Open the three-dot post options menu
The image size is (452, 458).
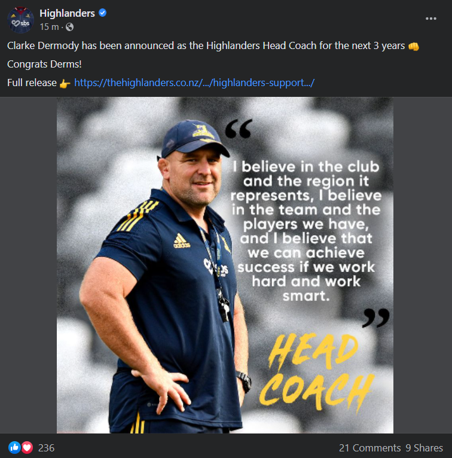(430, 19)
